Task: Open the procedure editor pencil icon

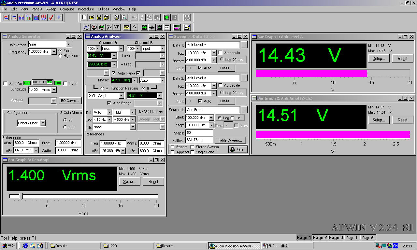Action: click(187, 27)
